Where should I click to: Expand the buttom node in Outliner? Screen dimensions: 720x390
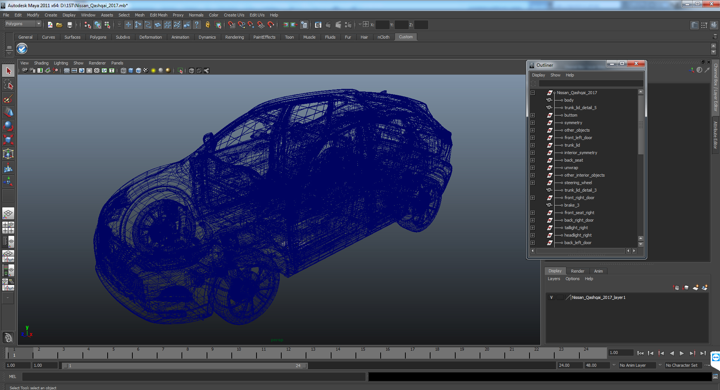pos(532,115)
